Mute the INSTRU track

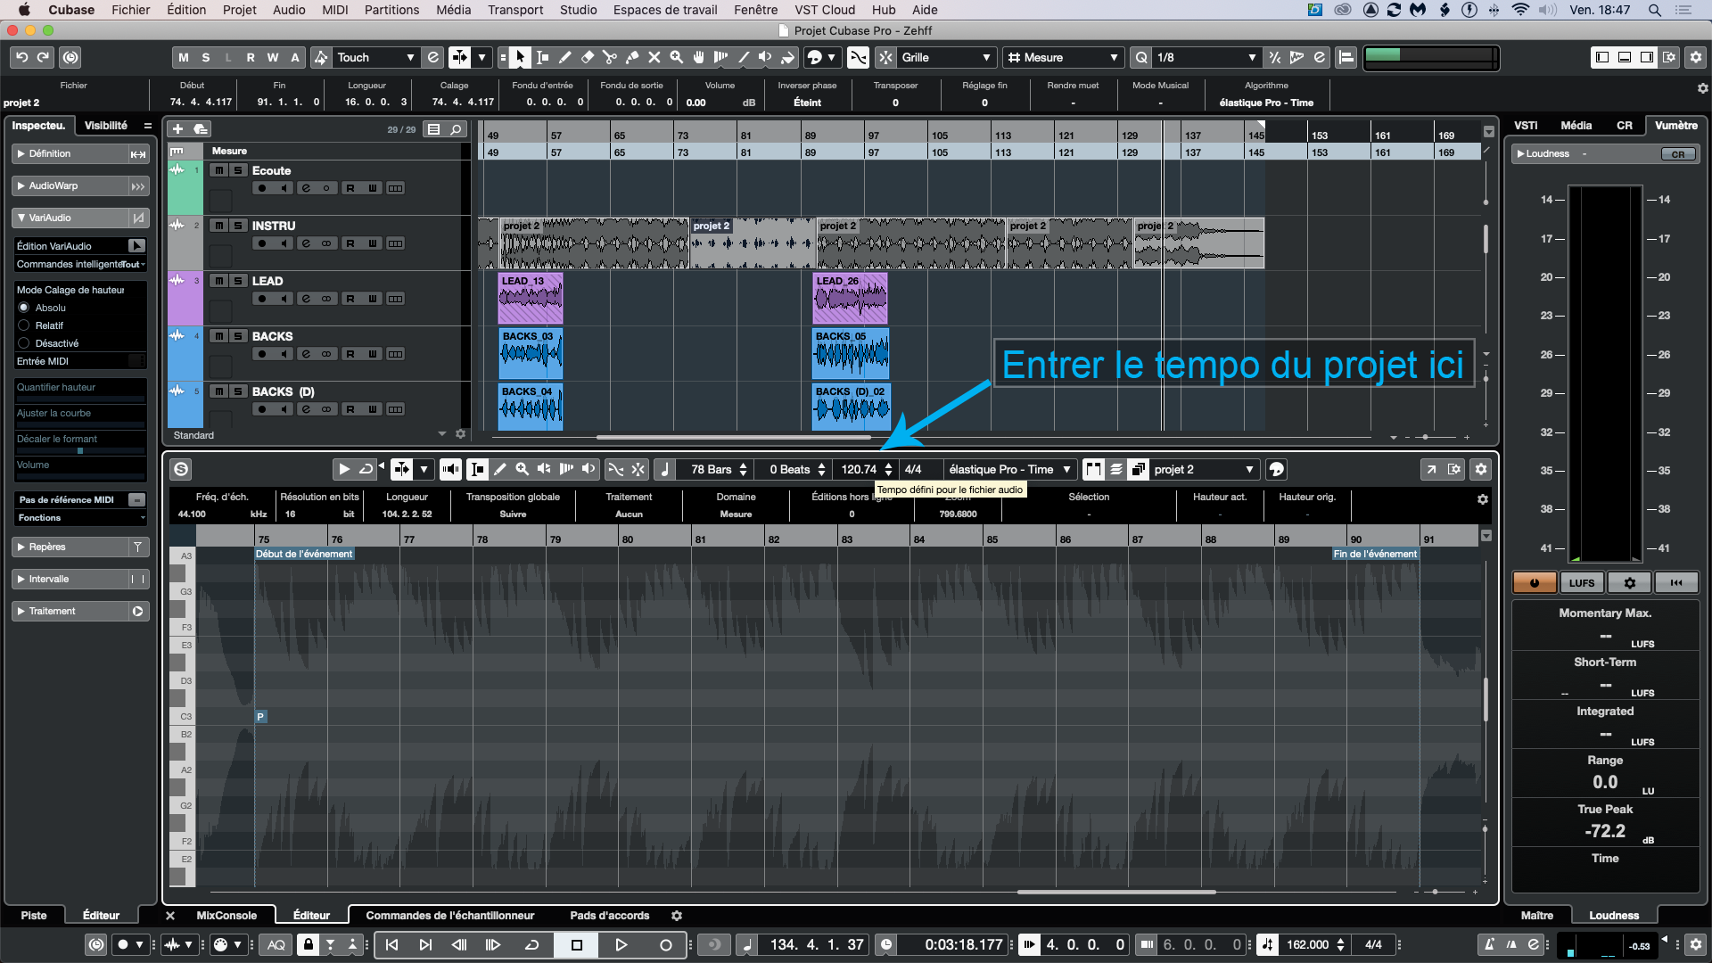[x=218, y=226]
